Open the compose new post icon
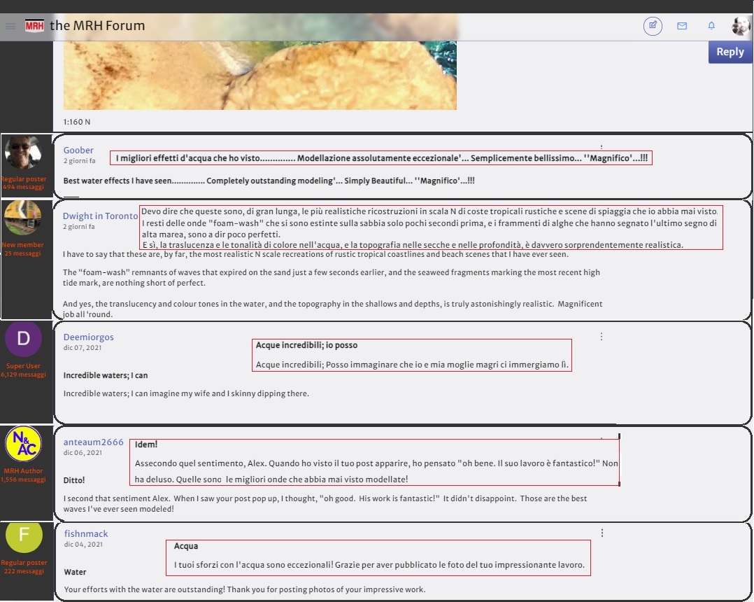Image resolution: width=754 pixels, height=602 pixels. [x=652, y=25]
